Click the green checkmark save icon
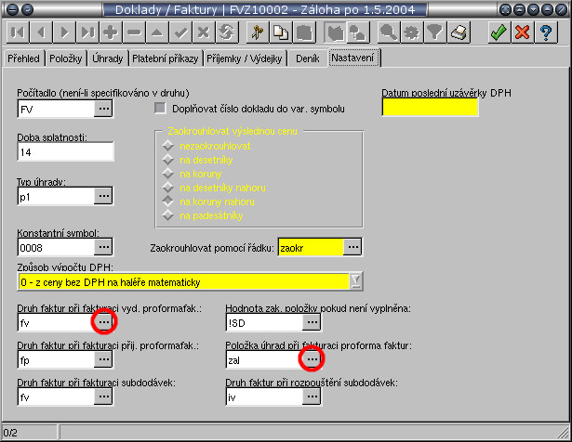Viewport: 572px width, 442px height. coord(499,32)
